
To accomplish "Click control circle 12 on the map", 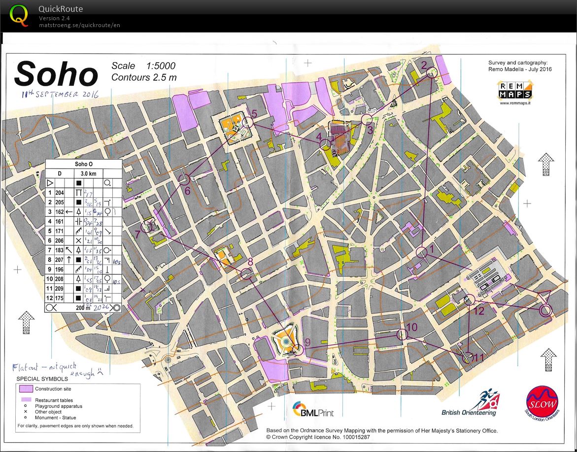I will click(469, 300).
